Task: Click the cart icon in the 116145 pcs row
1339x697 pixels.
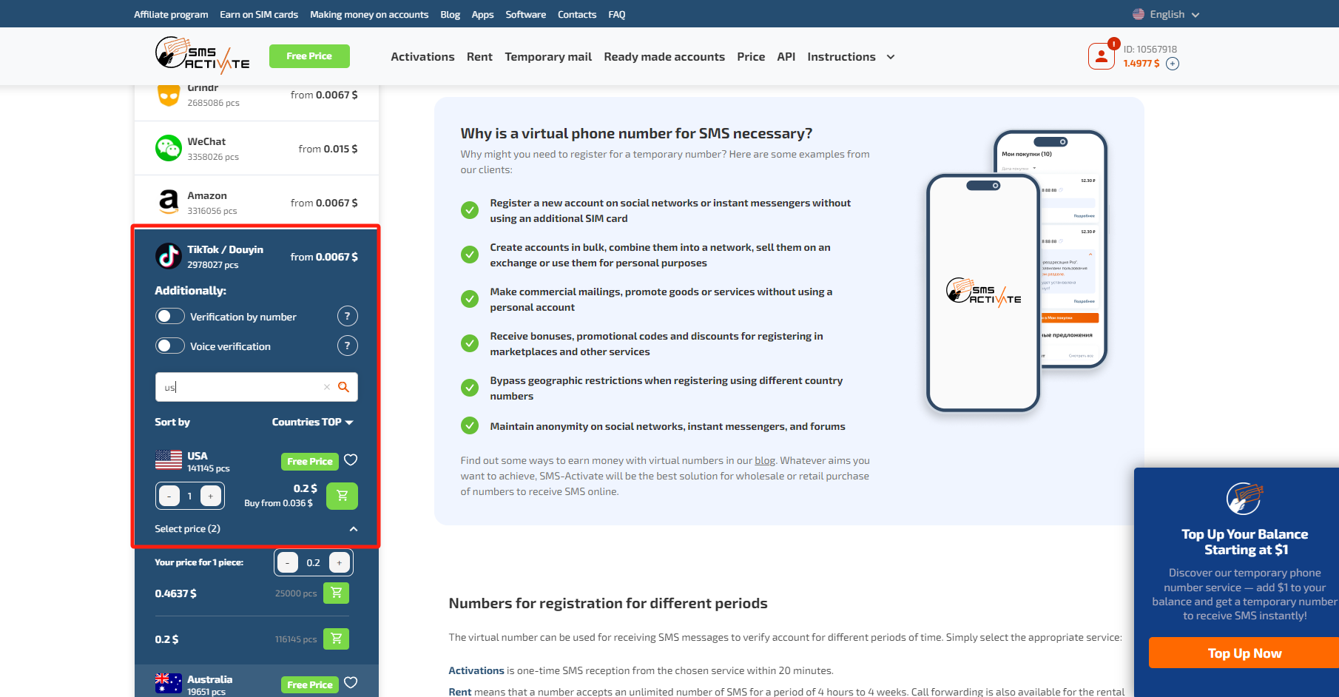Action: coord(337,639)
